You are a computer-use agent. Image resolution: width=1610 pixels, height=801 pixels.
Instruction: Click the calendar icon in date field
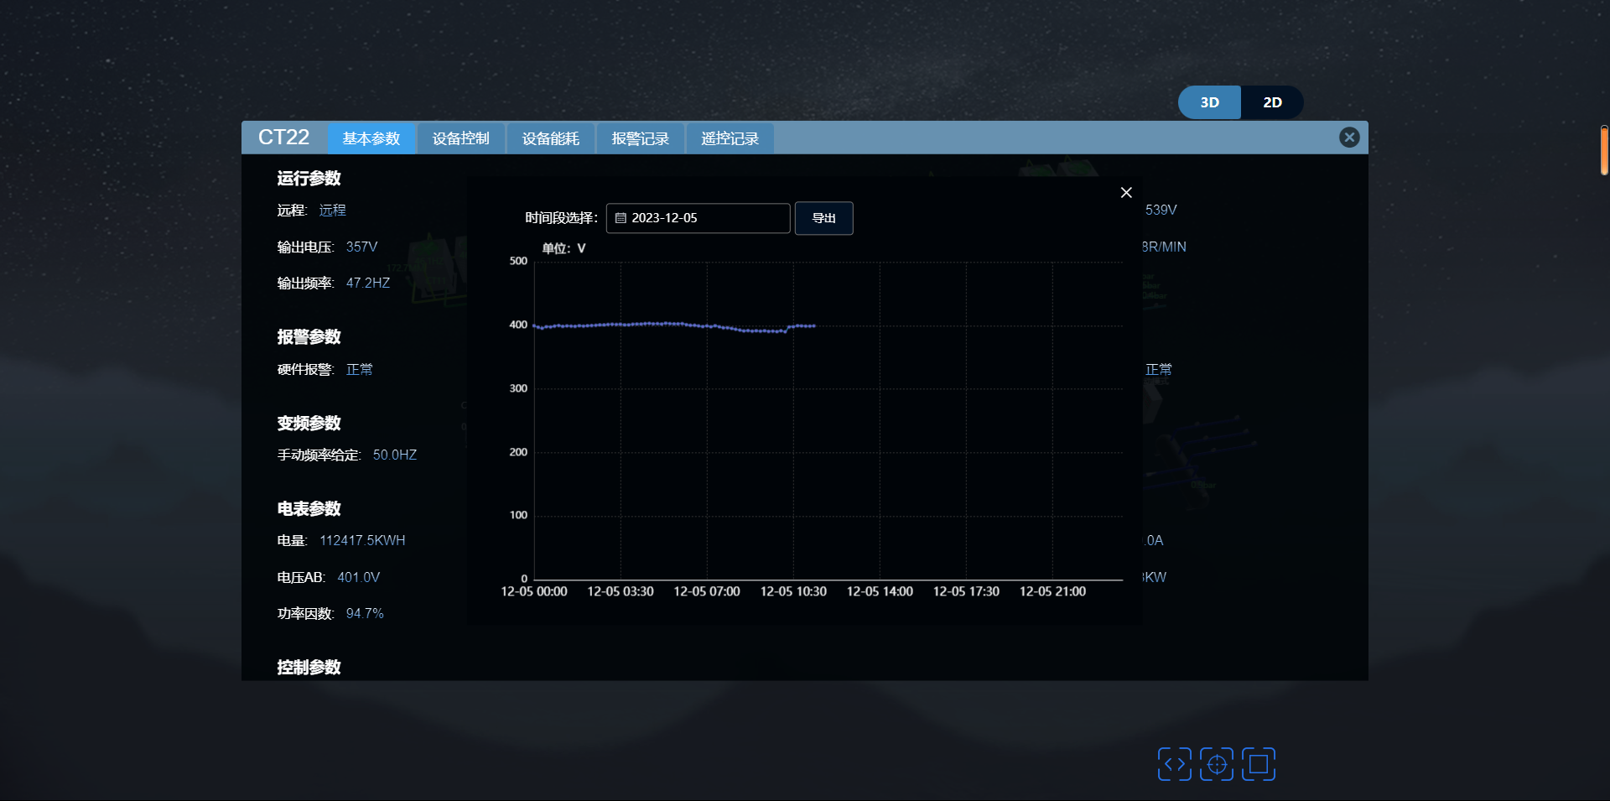coord(621,218)
